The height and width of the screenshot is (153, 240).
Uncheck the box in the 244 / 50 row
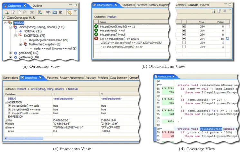(x=184, y=39)
